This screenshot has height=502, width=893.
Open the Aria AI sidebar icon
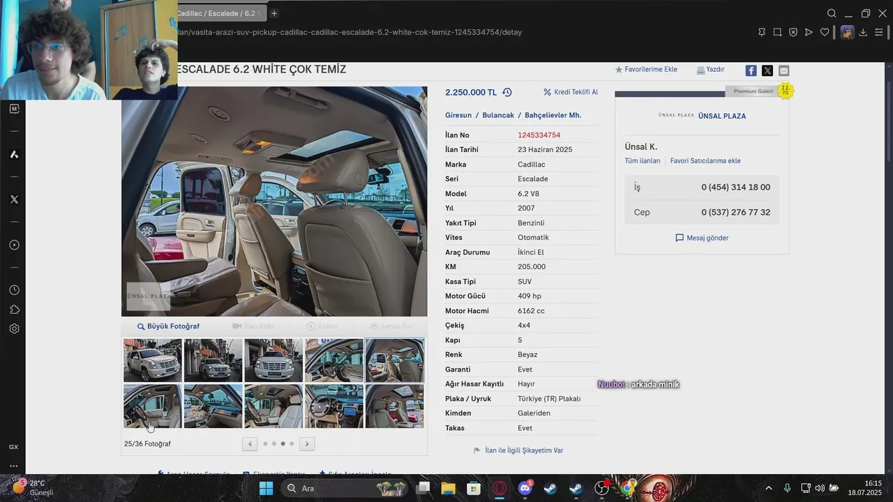click(x=14, y=154)
